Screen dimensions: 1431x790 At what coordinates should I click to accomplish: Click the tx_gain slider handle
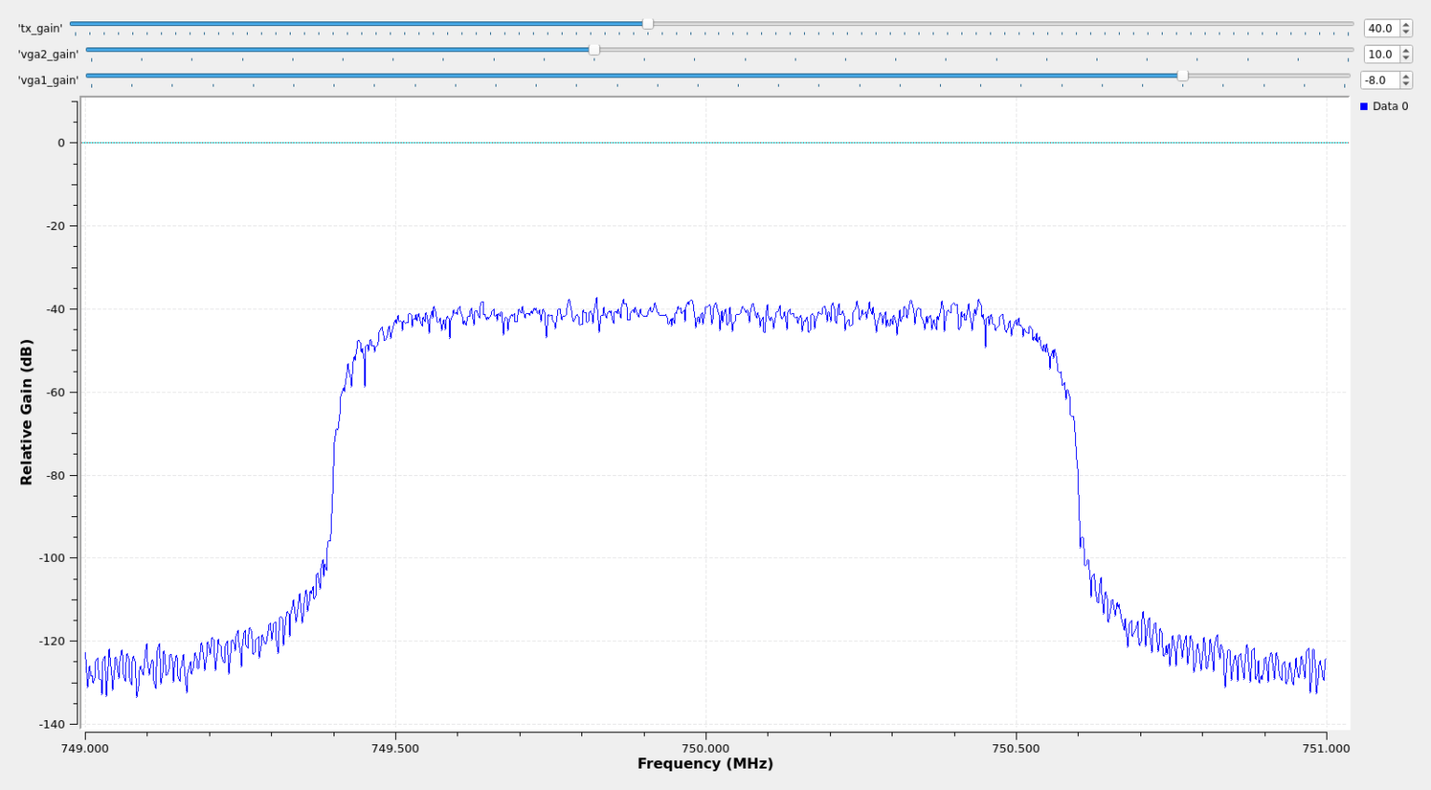pyautogui.click(x=647, y=24)
